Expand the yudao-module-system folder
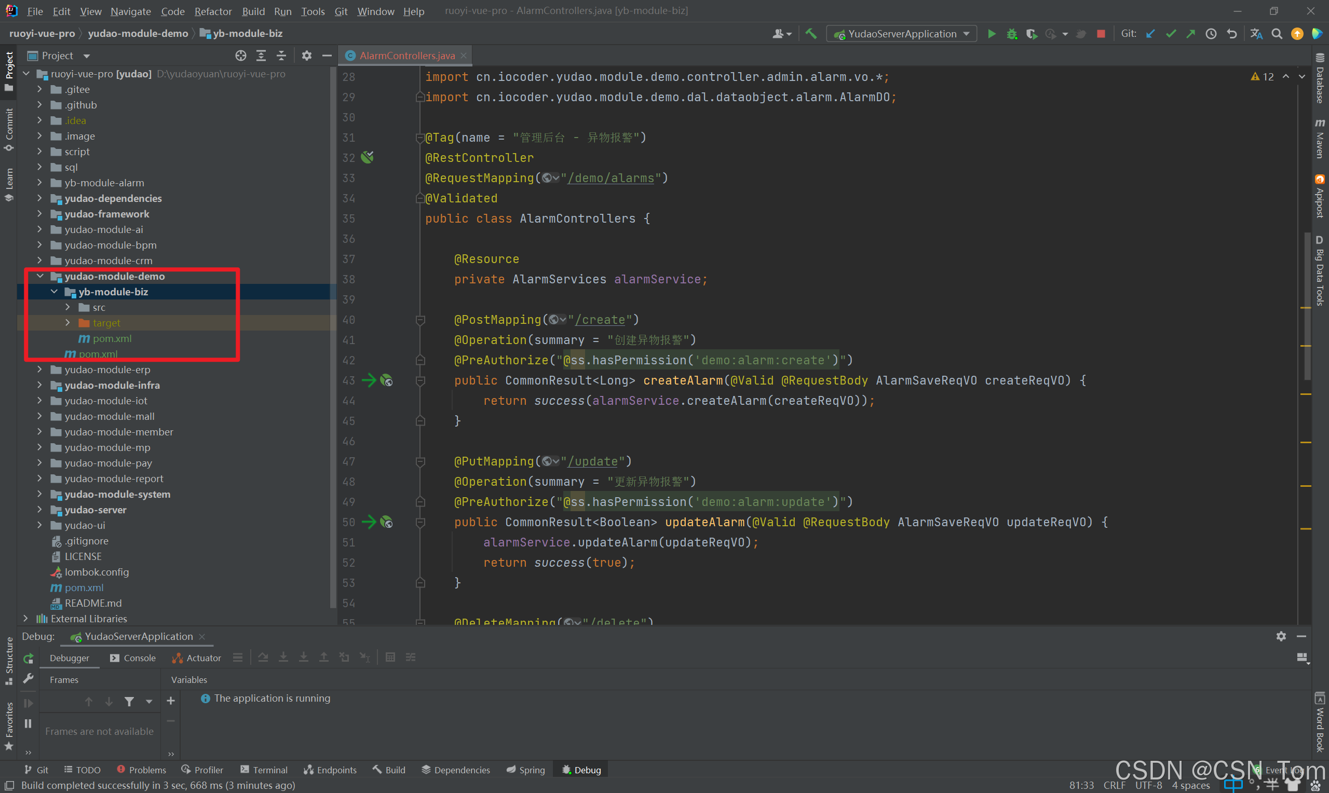Screen dimensions: 1329x793 pyautogui.click(x=39, y=494)
